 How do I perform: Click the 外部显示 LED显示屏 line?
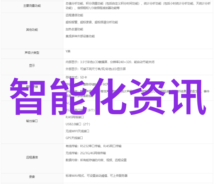(95, 69)
